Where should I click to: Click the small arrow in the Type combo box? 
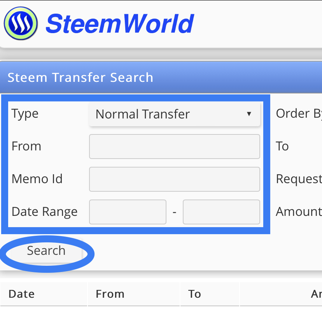(x=249, y=114)
